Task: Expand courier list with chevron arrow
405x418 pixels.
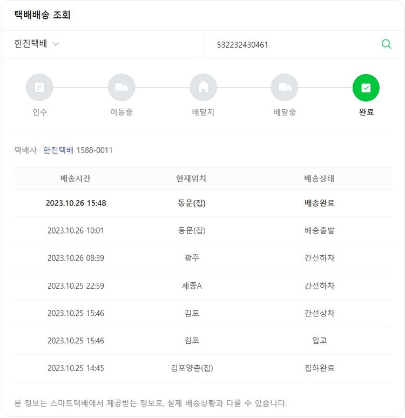Action: pos(56,44)
